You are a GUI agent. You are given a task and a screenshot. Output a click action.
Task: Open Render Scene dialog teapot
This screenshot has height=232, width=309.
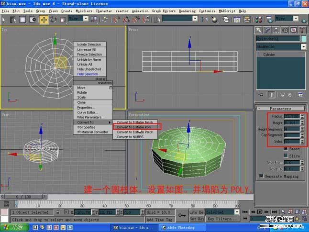(x=269, y=20)
